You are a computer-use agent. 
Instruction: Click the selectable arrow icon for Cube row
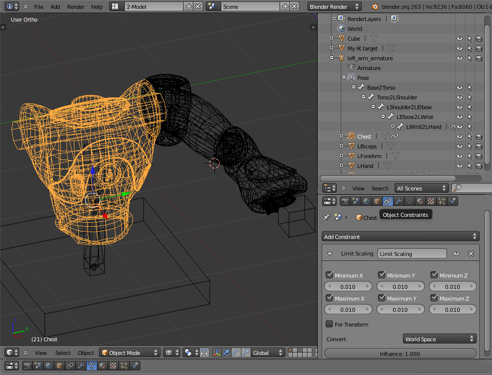pyautogui.click(x=469, y=39)
